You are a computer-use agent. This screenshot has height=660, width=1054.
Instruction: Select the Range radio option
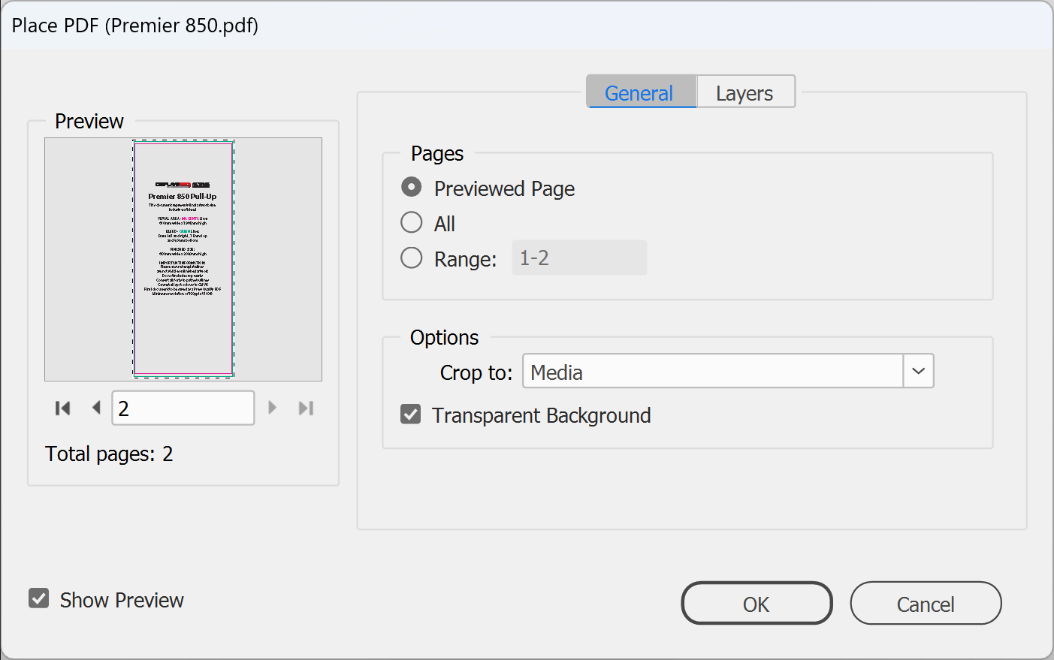412,258
